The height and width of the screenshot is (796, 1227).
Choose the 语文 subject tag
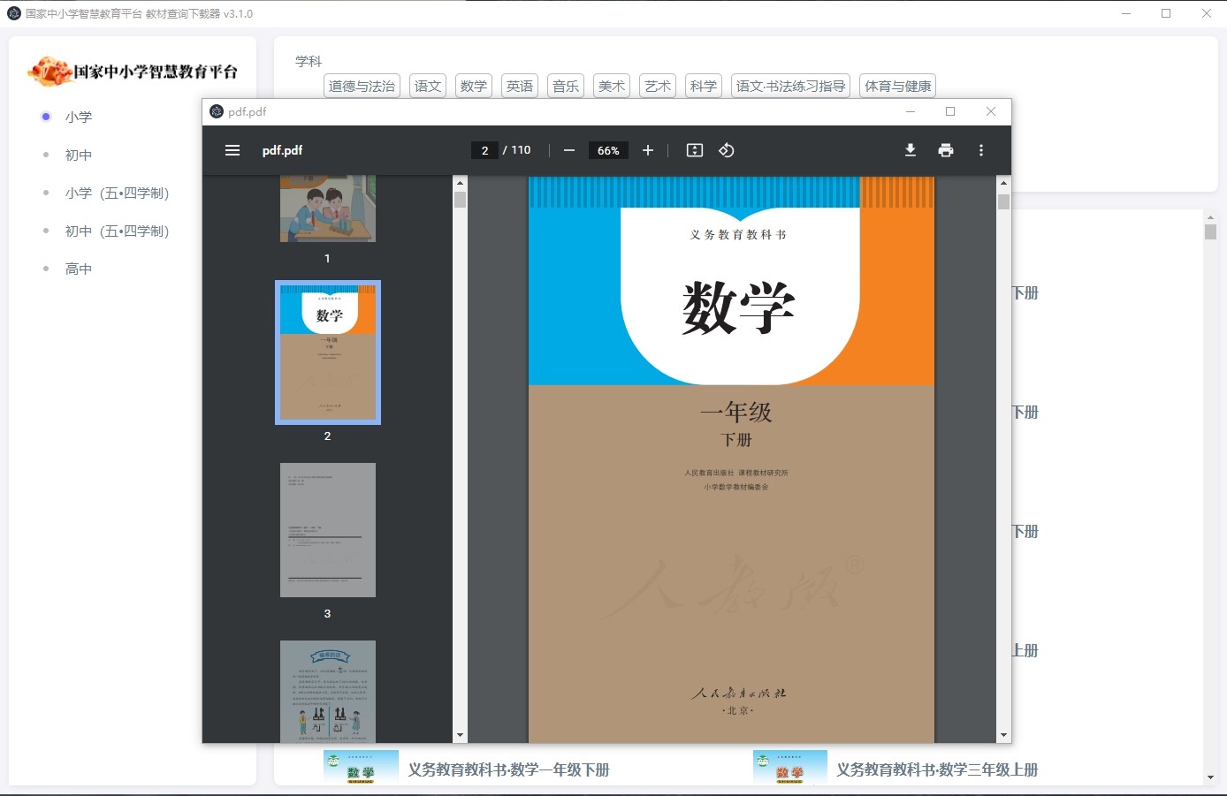[428, 86]
